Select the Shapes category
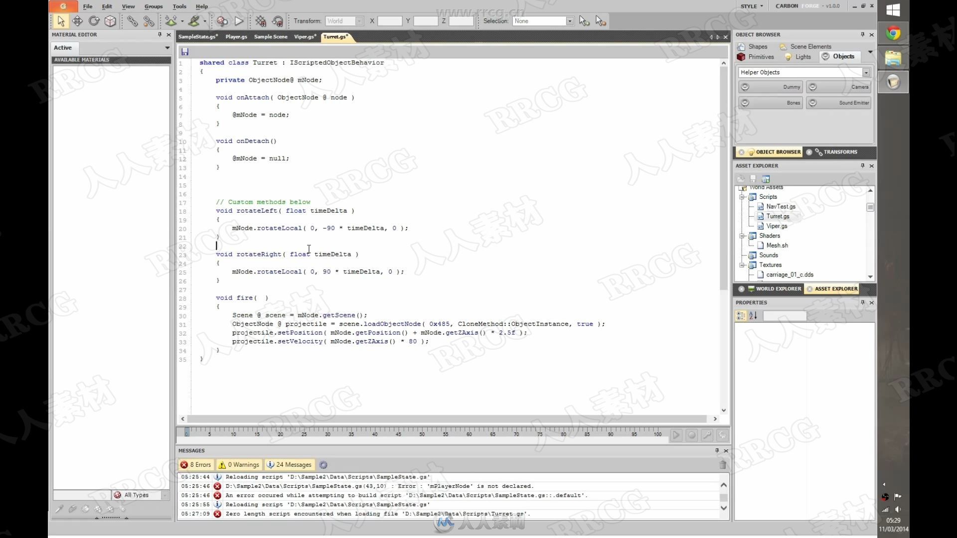The width and height of the screenshot is (957, 538). [753, 46]
